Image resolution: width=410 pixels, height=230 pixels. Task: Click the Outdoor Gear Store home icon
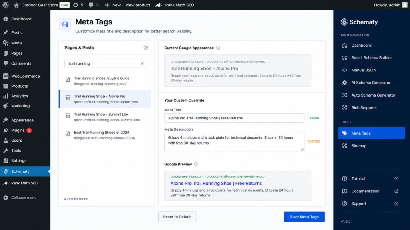pyautogui.click(x=16, y=5)
